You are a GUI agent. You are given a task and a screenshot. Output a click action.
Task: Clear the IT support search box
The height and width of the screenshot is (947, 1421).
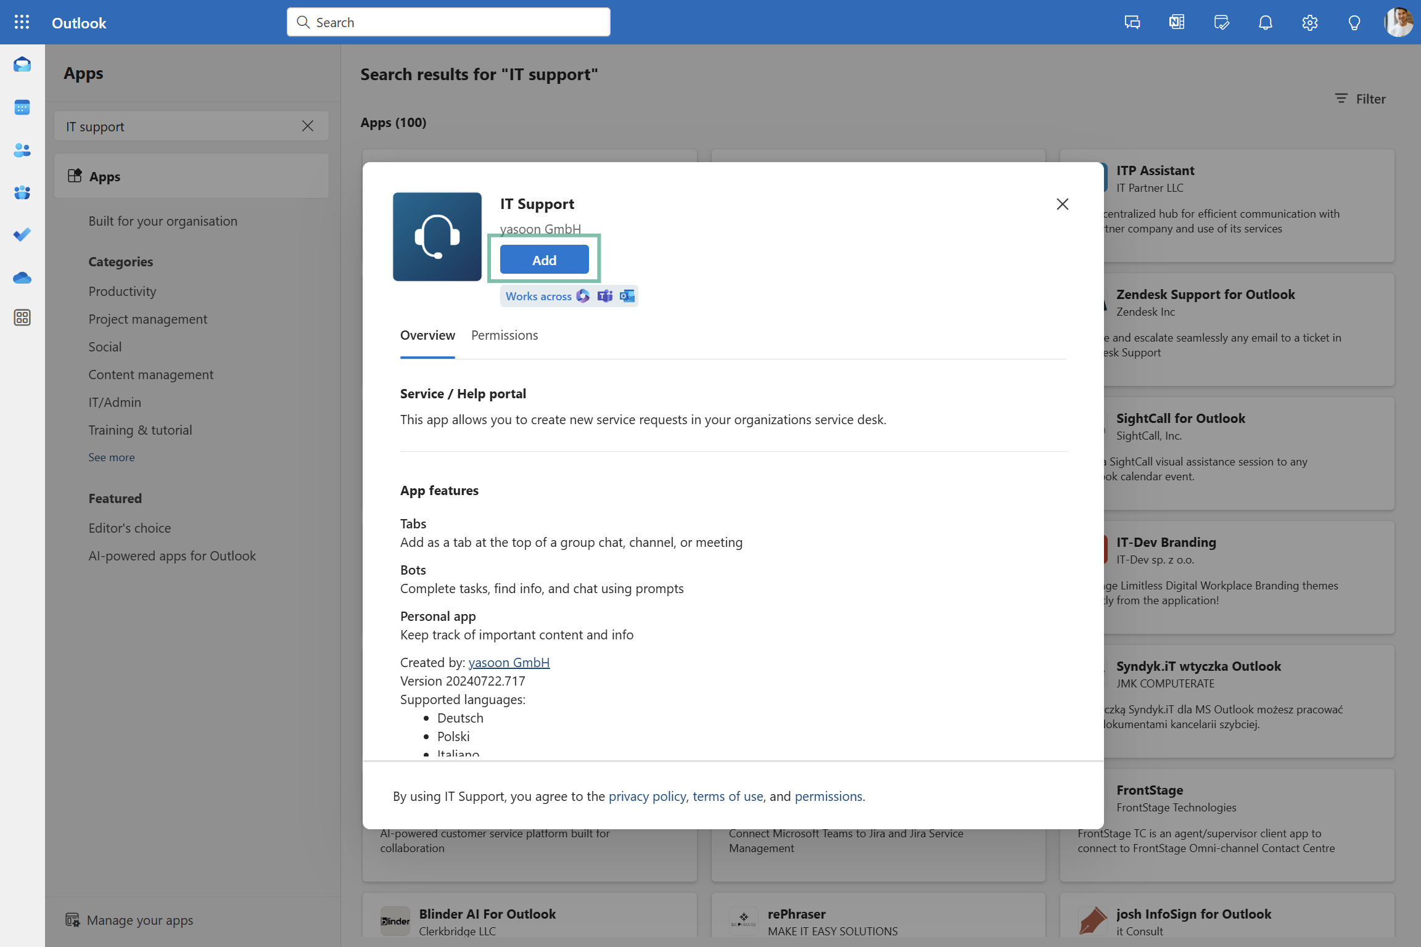click(307, 126)
